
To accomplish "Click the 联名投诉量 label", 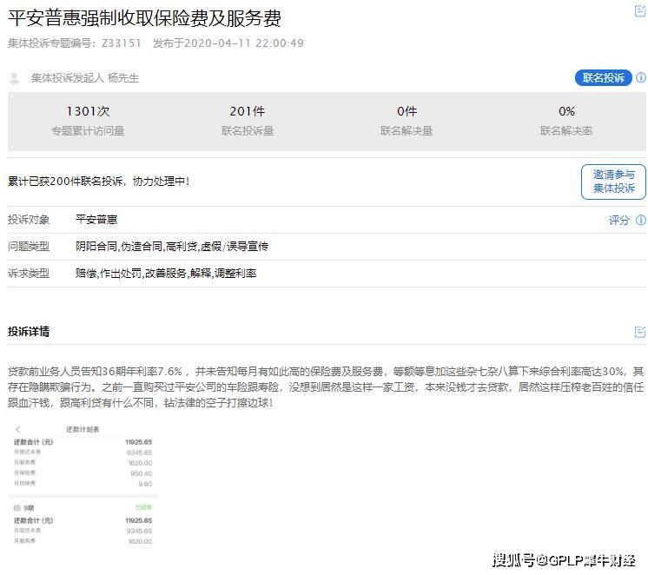I will click(248, 131).
